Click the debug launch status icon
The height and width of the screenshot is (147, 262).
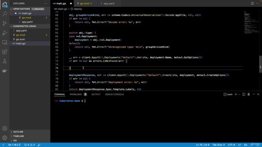click(39, 145)
